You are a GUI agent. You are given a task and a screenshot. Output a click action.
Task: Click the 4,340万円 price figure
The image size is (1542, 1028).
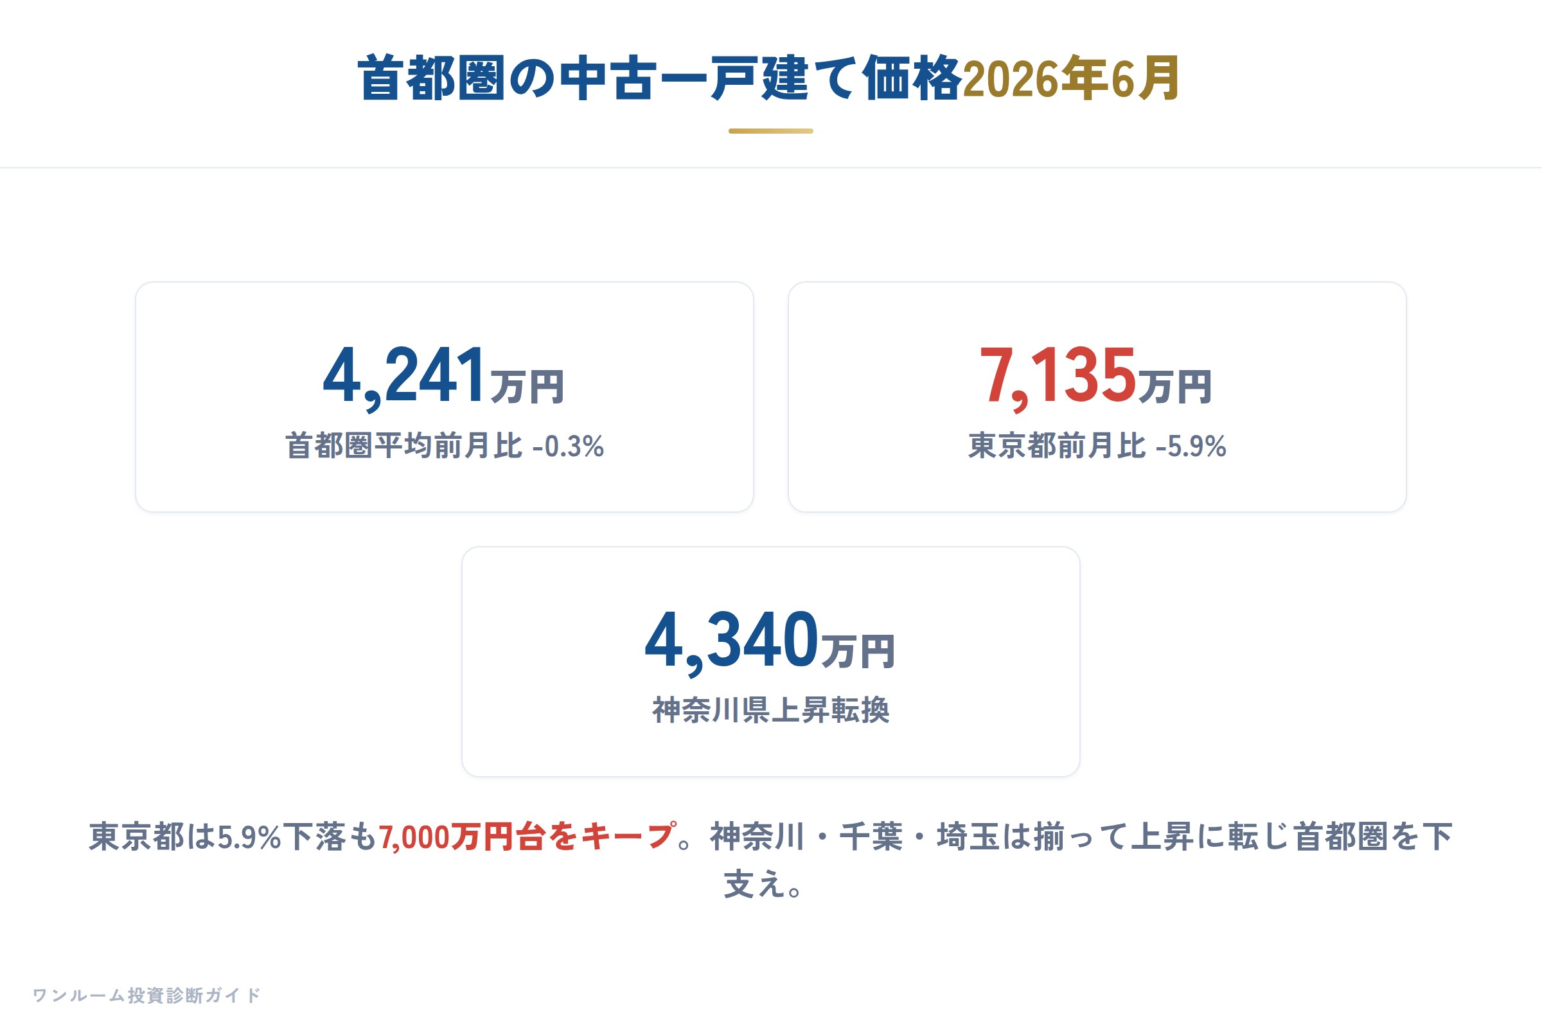[x=770, y=641]
